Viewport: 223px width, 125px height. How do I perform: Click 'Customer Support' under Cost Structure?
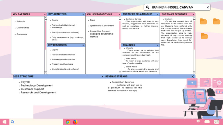point(33,89)
